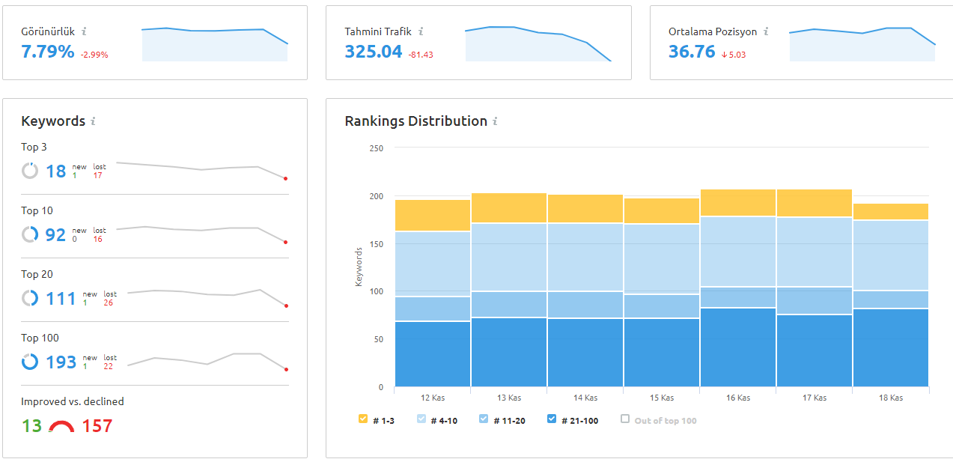Enable the Out of top 100 checkbox
The height and width of the screenshot is (462, 953).
pyautogui.click(x=625, y=419)
